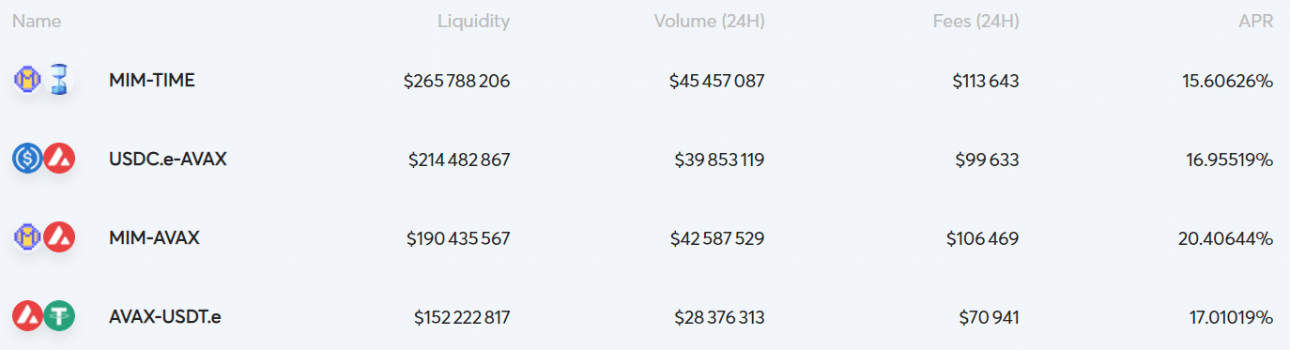Click the TIME hourglass icon
This screenshot has height=350, width=1290.
[60, 81]
